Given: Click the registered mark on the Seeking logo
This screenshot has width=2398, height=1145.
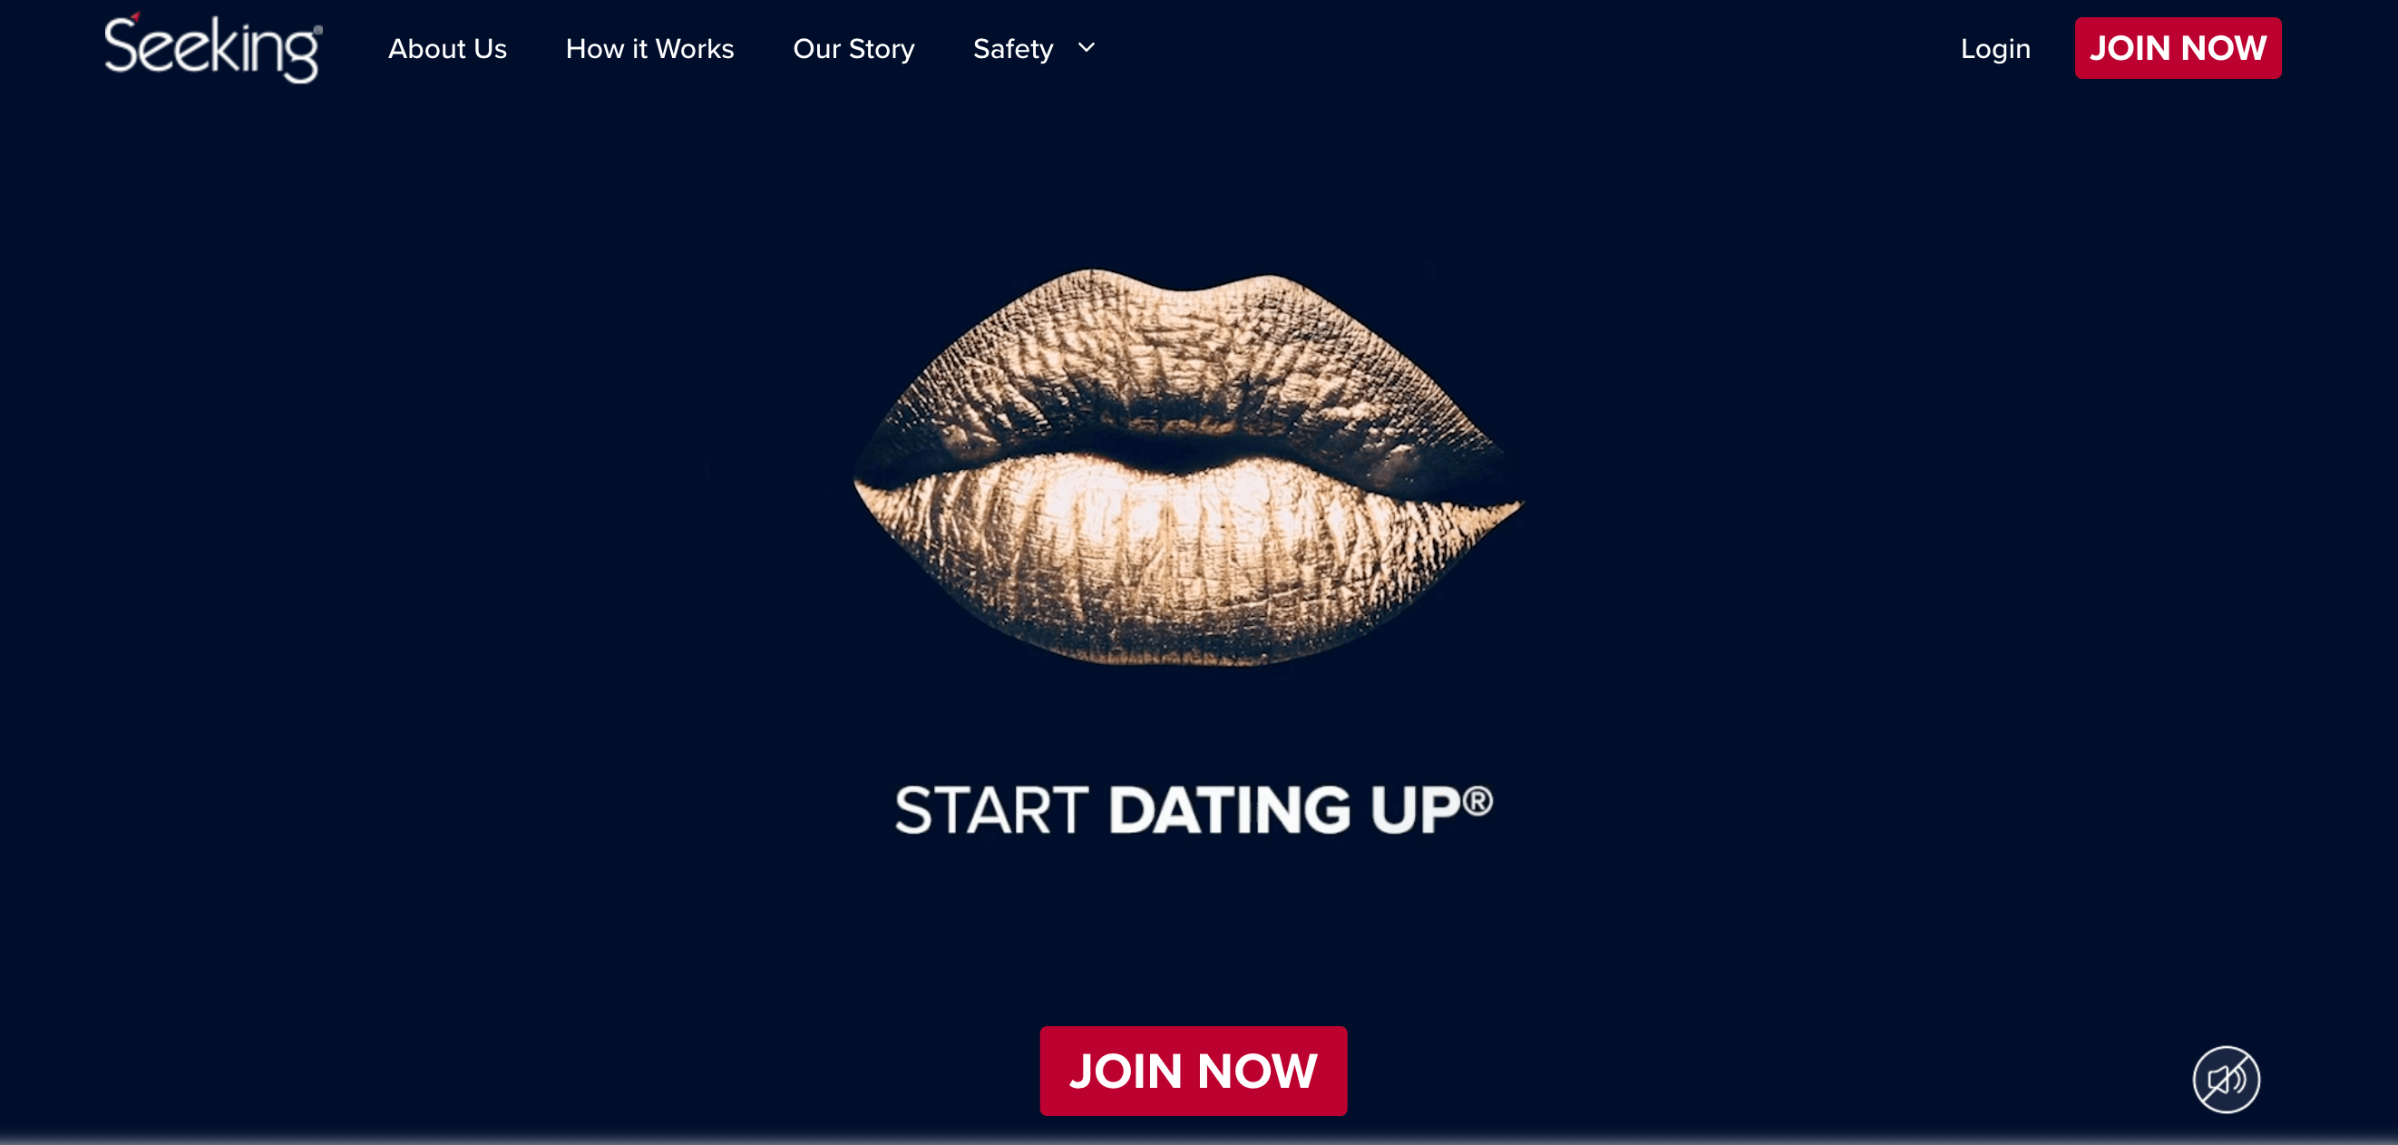Looking at the screenshot, I should tap(318, 31).
